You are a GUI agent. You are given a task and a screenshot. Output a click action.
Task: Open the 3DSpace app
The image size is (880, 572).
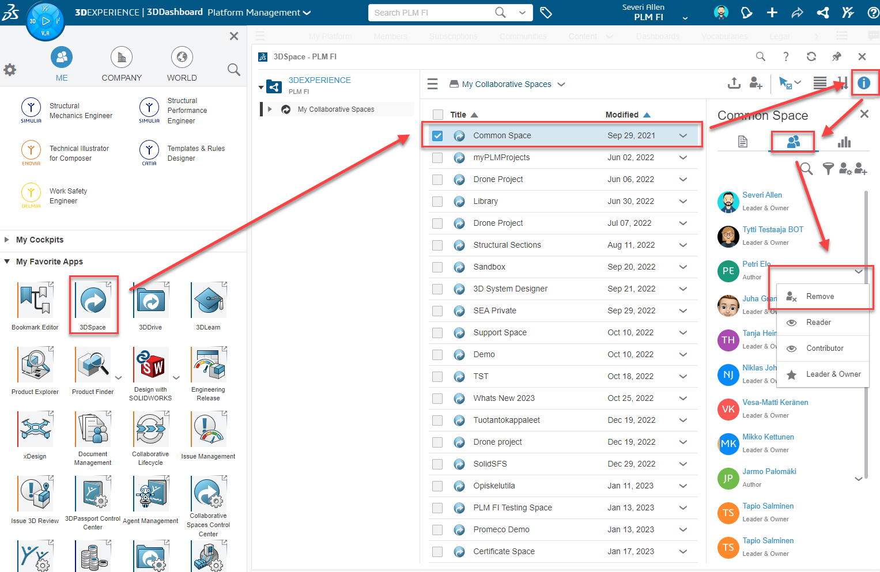pos(93,300)
